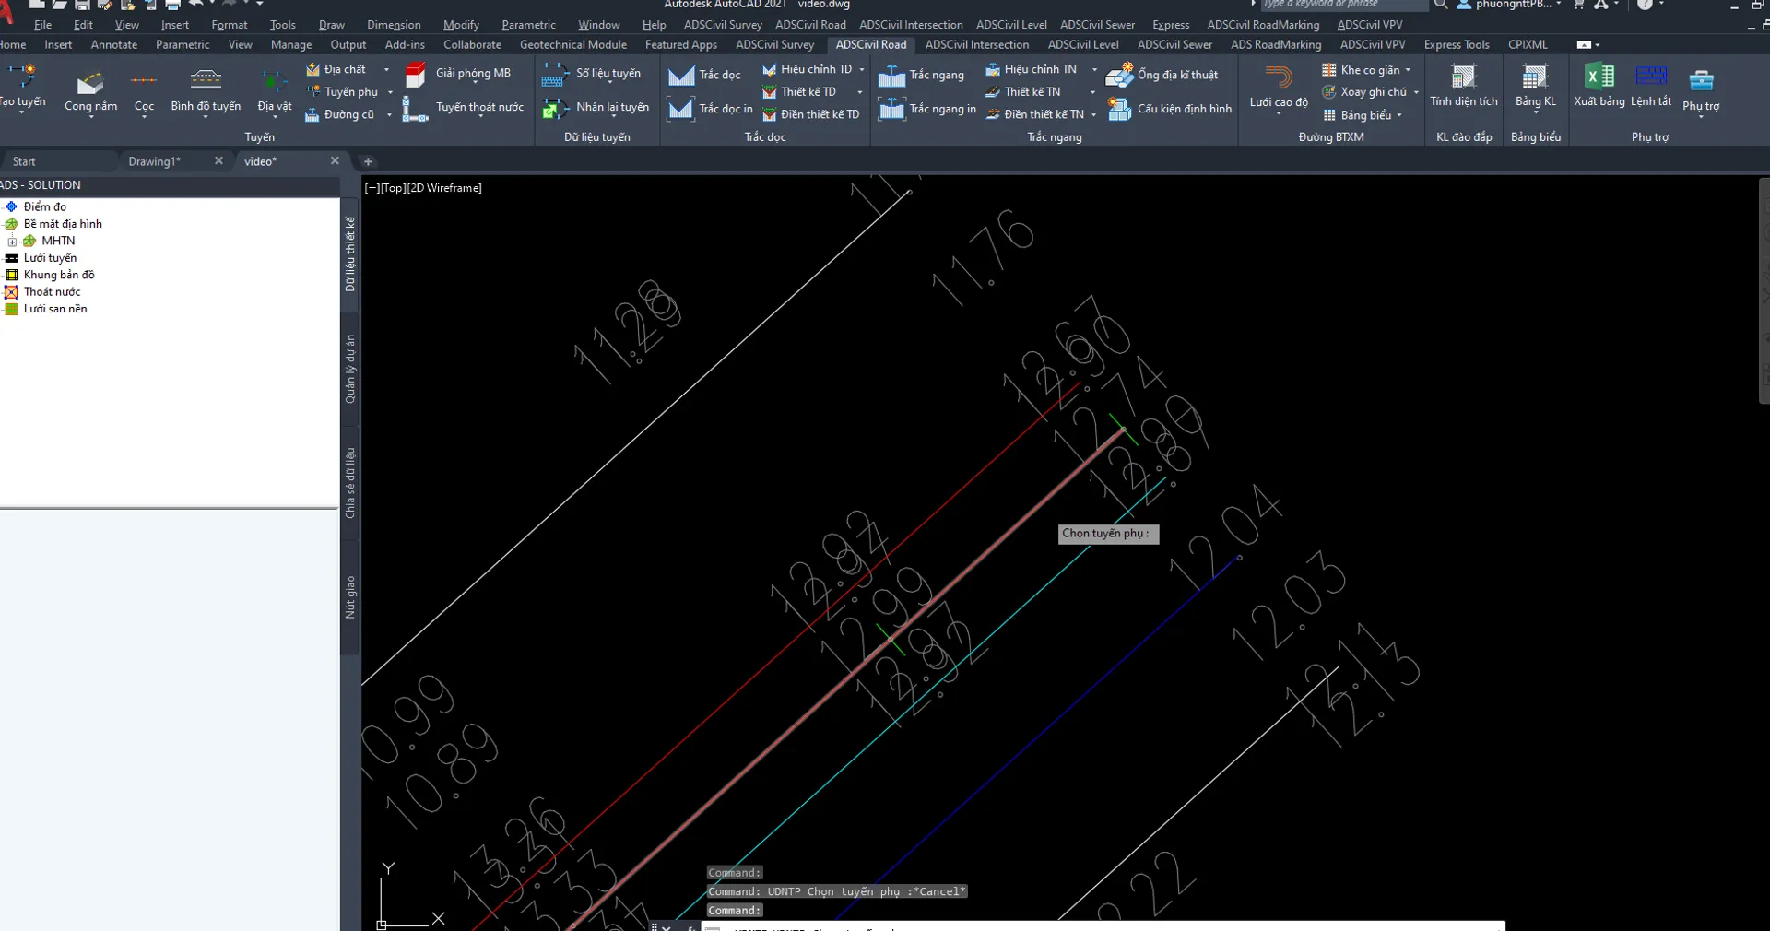1770x931 pixels.
Task: Open the Modify menu
Action: (x=461, y=25)
